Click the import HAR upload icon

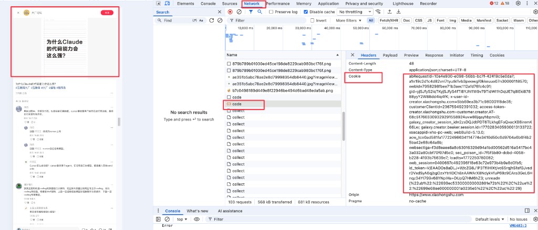pos(390,12)
